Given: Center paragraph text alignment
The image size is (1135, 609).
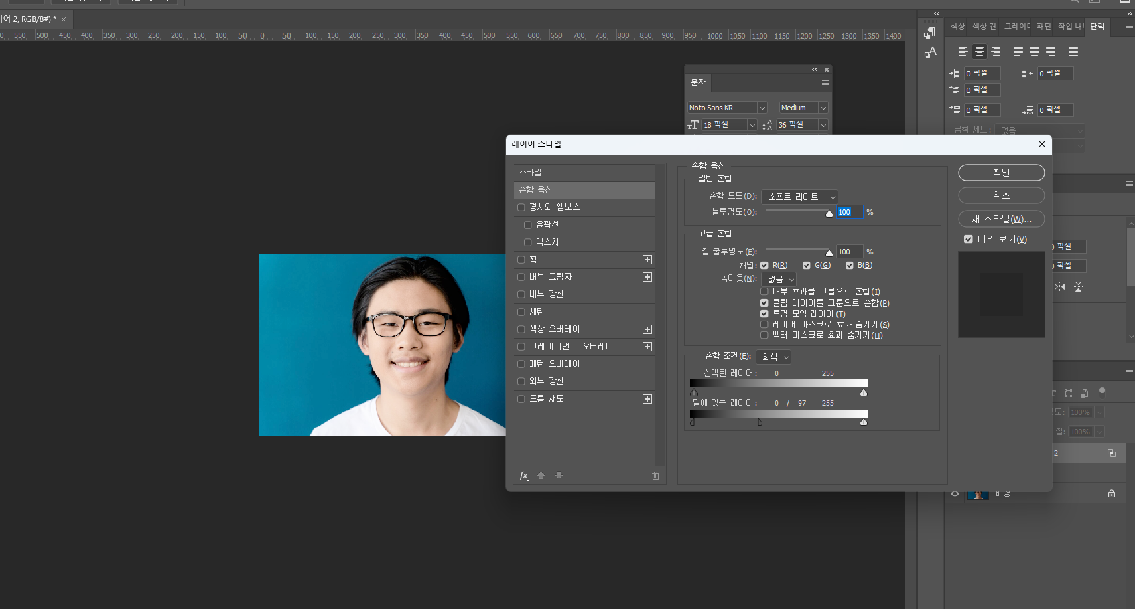Looking at the screenshot, I should (x=980, y=52).
